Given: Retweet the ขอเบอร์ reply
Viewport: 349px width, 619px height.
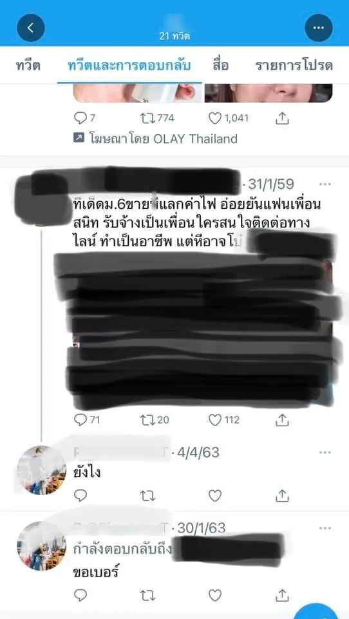Looking at the screenshot, I should point(147,595).
